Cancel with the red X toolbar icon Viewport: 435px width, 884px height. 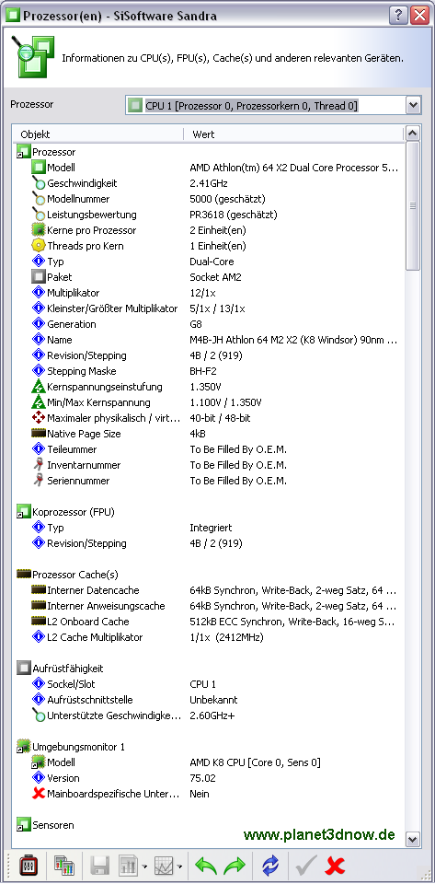(x=335, y=865)
